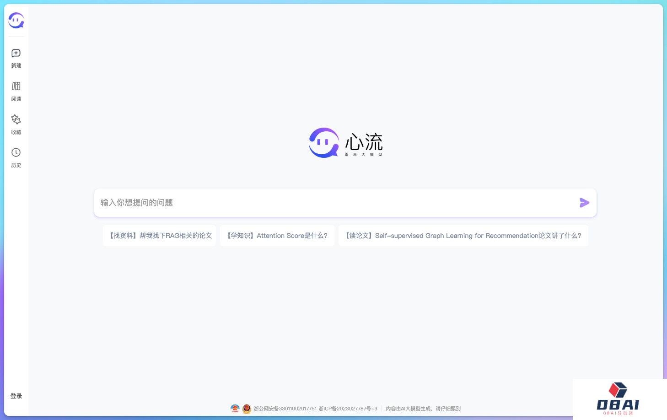Click the AI-generated content disclaimer text
This screenshot has height=420, width=667.
click(423, 408)
